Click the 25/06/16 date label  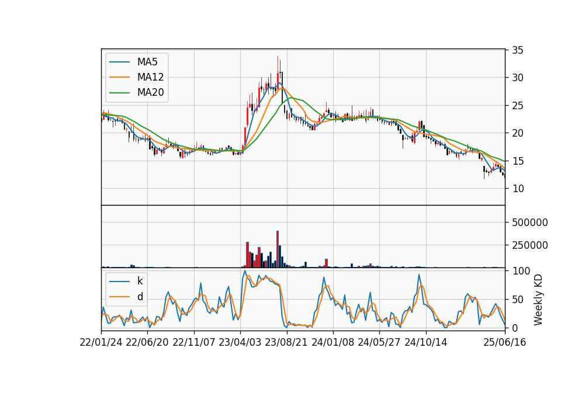pos(505,343)
